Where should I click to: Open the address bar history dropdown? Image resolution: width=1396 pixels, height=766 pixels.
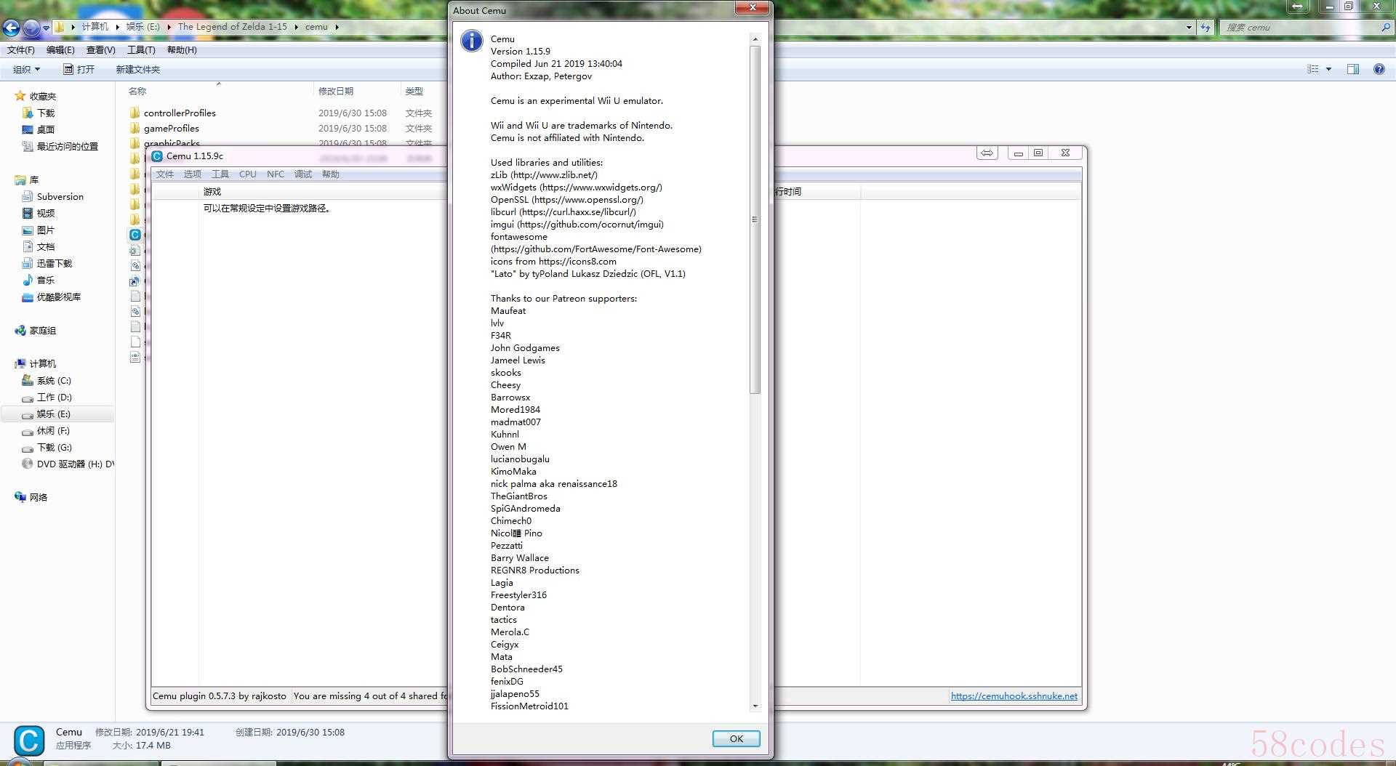1189,28
